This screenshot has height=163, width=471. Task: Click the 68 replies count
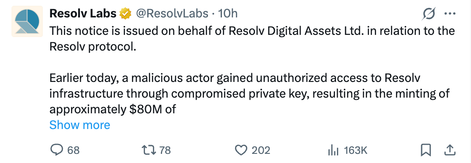click(73, 150)
